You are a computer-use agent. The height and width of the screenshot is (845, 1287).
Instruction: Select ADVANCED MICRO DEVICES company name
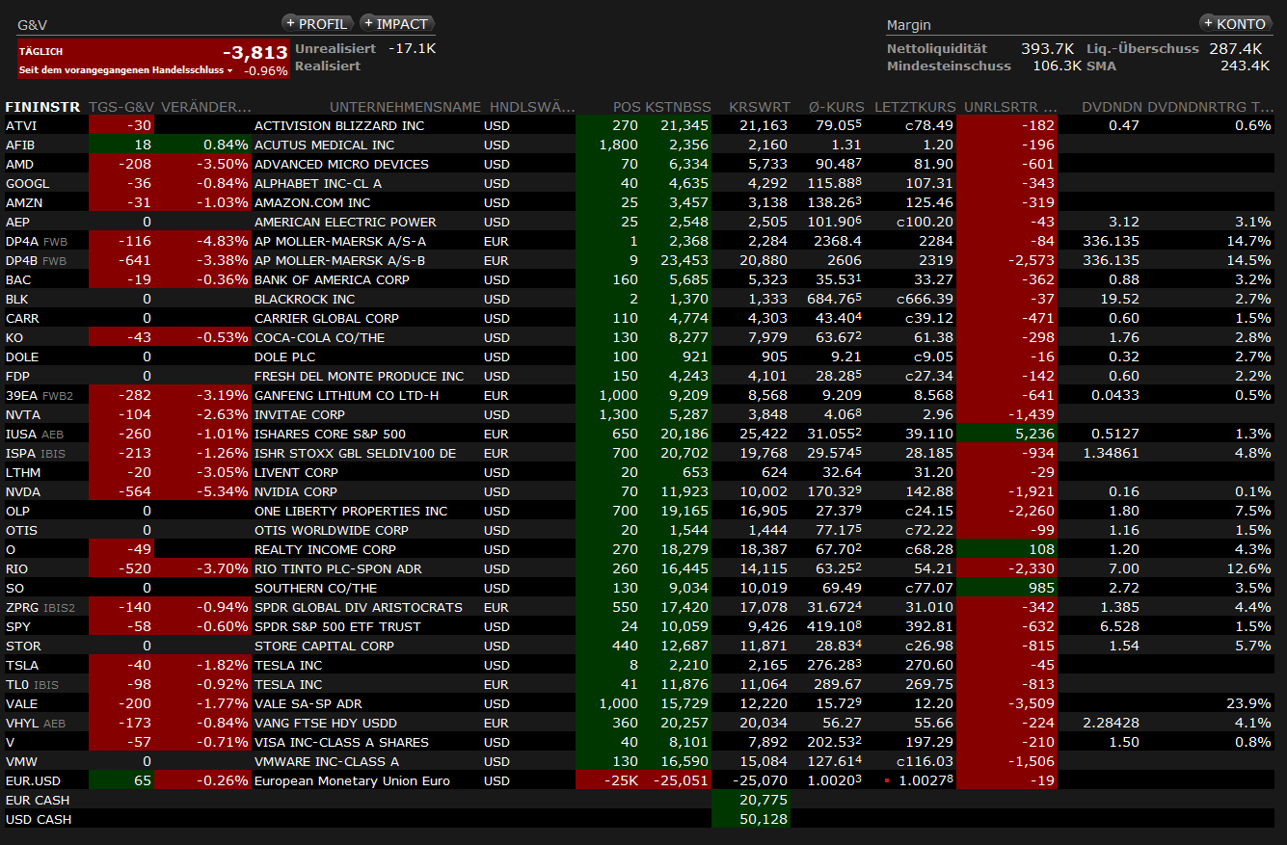pyautogui.click(x=341, y=164)
